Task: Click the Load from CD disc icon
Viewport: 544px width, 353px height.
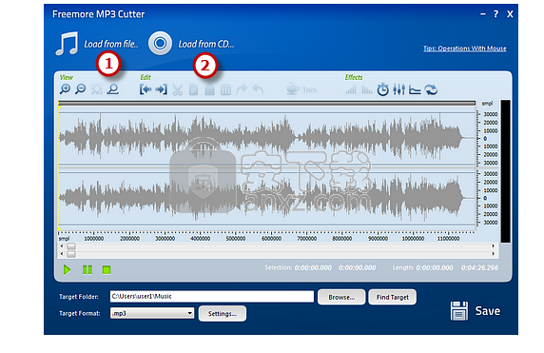Action: pos(160,44)
